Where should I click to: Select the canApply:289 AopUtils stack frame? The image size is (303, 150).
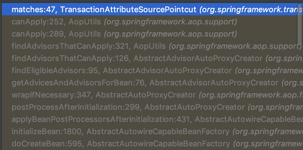55,34
